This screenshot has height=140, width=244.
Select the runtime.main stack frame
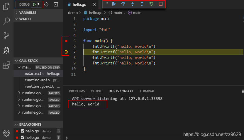coord(38,80)
